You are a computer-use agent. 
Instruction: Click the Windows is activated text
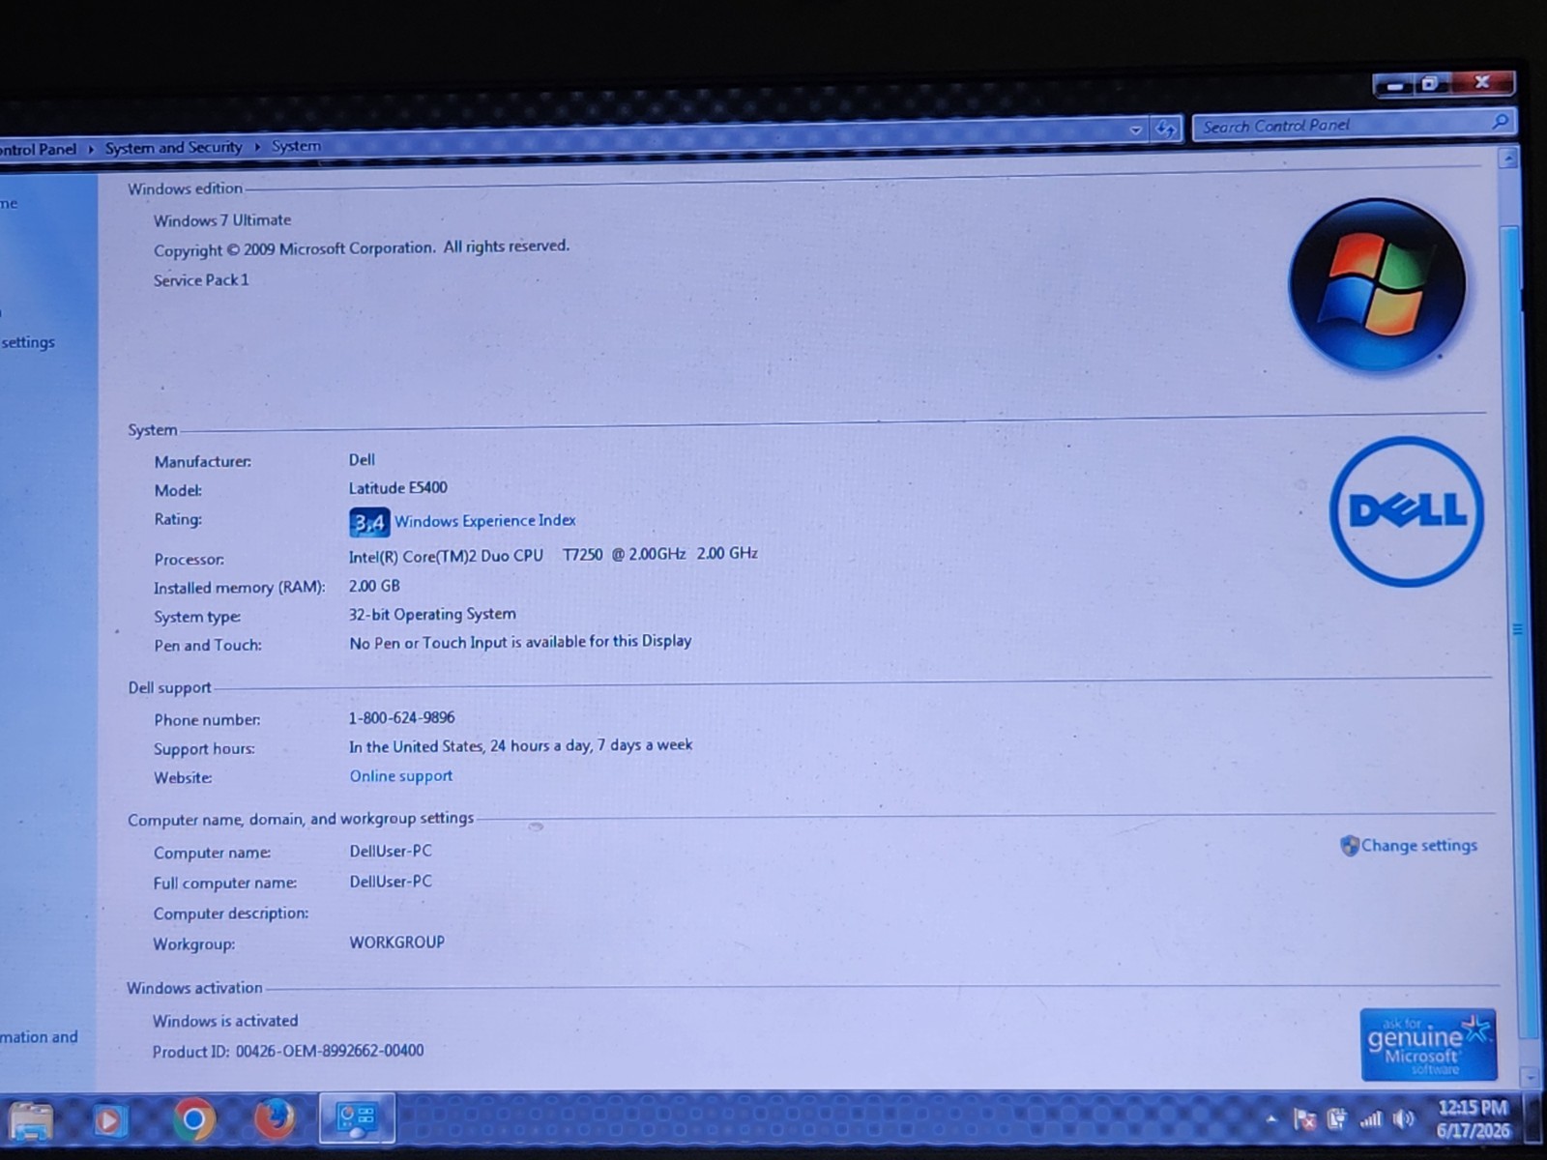(225, 1021)
